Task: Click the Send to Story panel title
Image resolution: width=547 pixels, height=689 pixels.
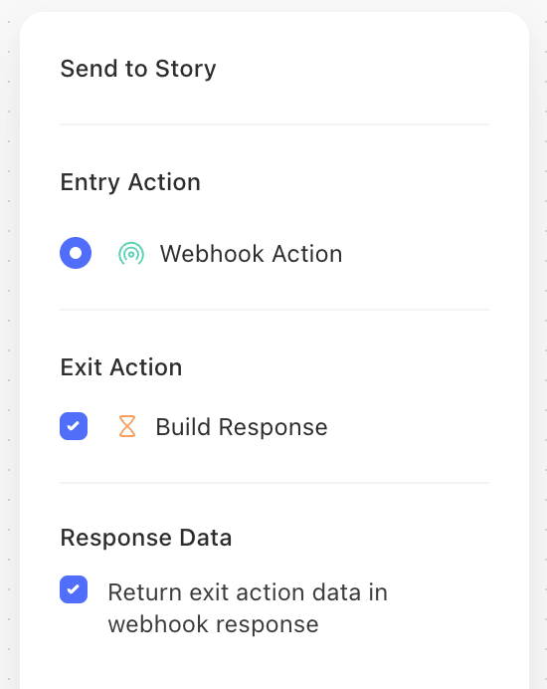Action: 138,69
